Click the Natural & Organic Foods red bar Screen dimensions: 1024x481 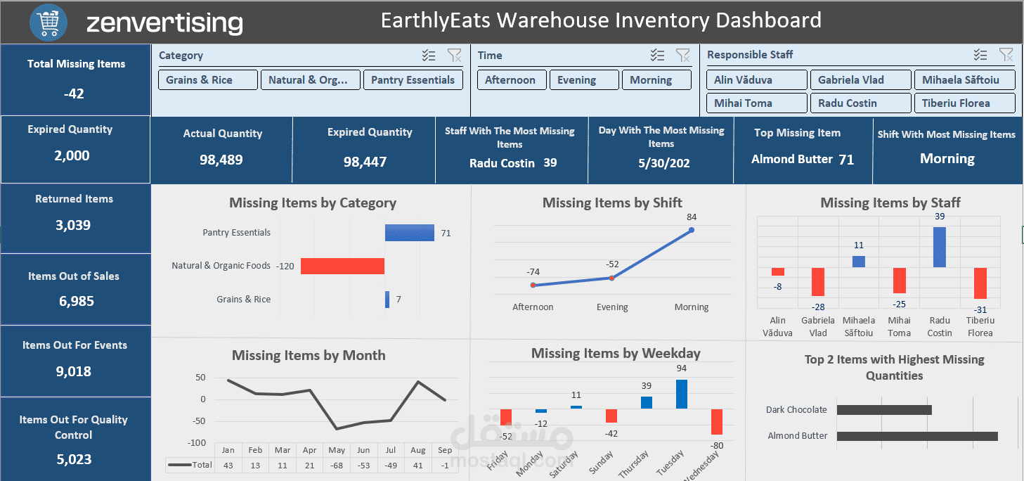click(343, 266)
